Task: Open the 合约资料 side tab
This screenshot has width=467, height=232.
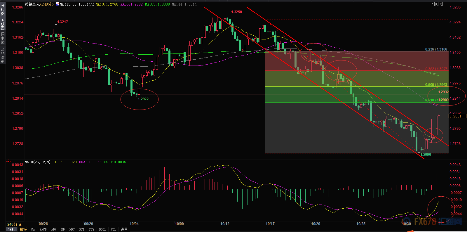Action: [3, 56]
